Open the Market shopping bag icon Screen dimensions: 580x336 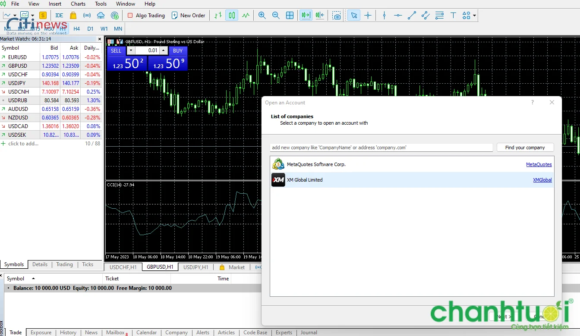click(73, 16)
